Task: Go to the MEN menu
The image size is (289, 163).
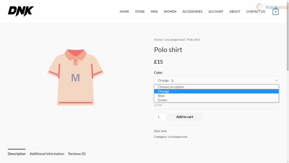Action: coord(154,11)
